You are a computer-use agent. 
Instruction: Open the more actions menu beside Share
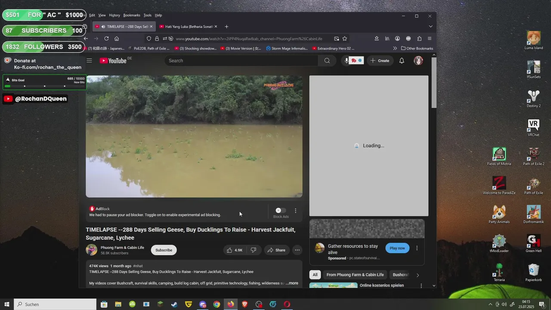(x=297, y=250)
